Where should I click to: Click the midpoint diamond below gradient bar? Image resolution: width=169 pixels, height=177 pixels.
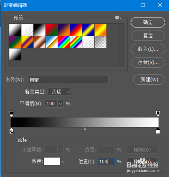click(85, 129)
